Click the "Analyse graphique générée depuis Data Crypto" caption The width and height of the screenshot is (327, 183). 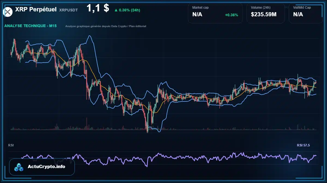(x=106, y=26)
